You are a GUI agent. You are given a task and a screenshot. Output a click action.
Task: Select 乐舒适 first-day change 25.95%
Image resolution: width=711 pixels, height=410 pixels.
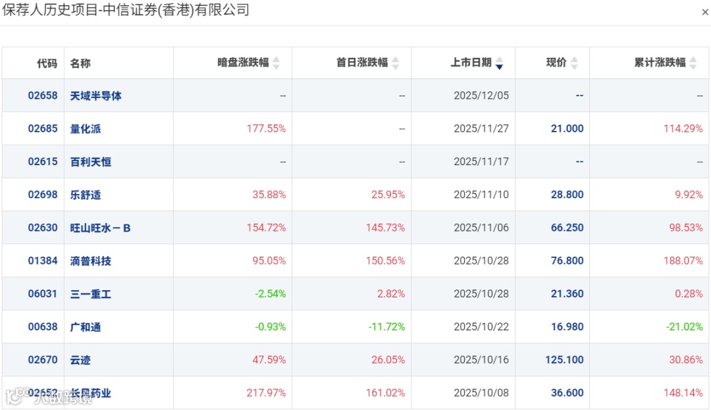pos(388,195)
